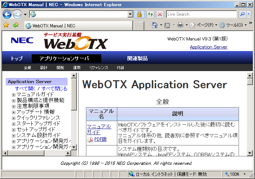
Task: Click the Print icon in toolbar
Action: pyautogui.click(x=180, y=25)
